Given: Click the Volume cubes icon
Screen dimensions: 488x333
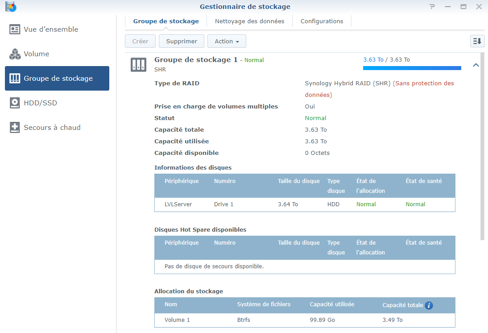Looking at the screenshot, I should click(x=15, y=54).
